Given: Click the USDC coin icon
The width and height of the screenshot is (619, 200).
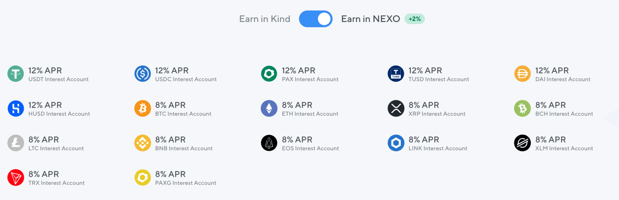Looking at the screenshot, I should [142, 74].
